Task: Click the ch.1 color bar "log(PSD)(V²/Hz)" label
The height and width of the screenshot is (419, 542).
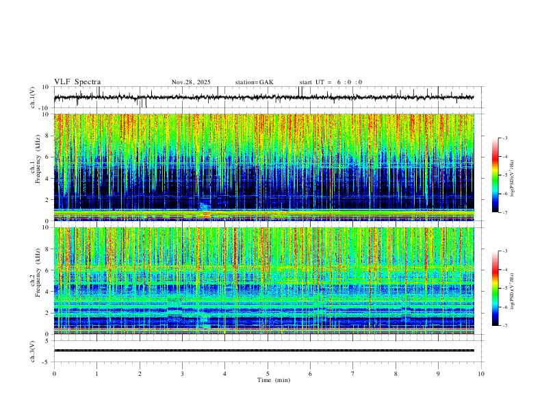Action: click(x=512, y=179)
